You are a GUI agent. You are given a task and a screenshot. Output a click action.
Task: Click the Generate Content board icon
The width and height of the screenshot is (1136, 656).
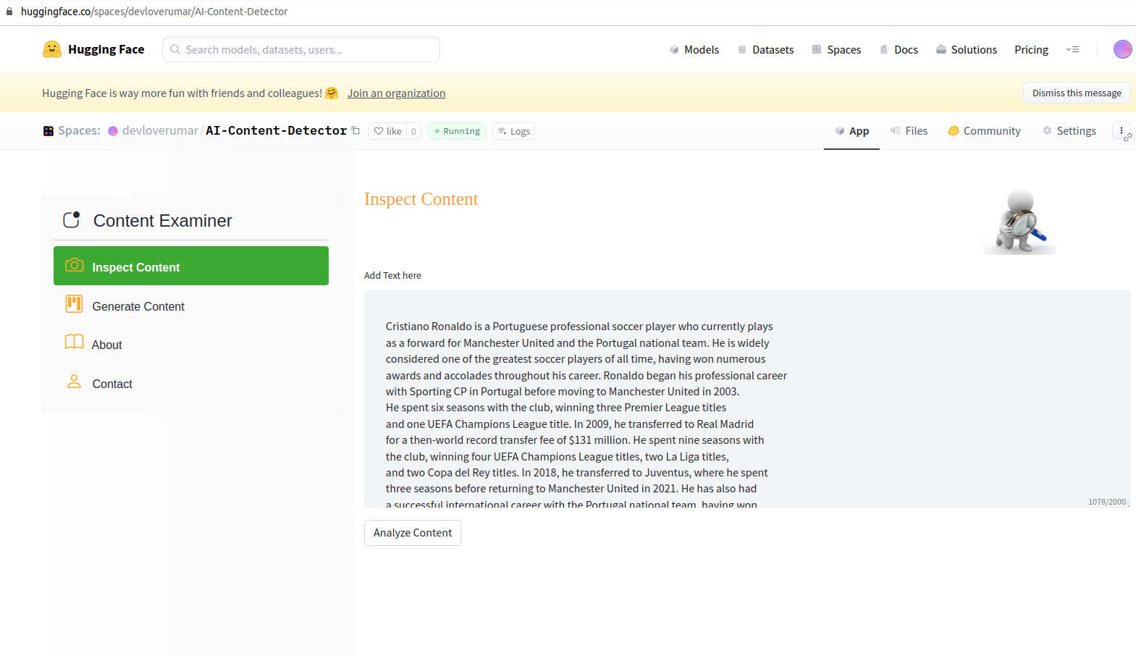(x=74, y=304)
